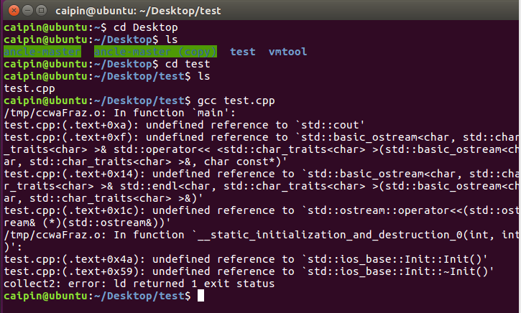Viewport: 521px width, 313px height.
Task: Click 'ancle-master' directory in ls output
Action: tap(42, 52)
